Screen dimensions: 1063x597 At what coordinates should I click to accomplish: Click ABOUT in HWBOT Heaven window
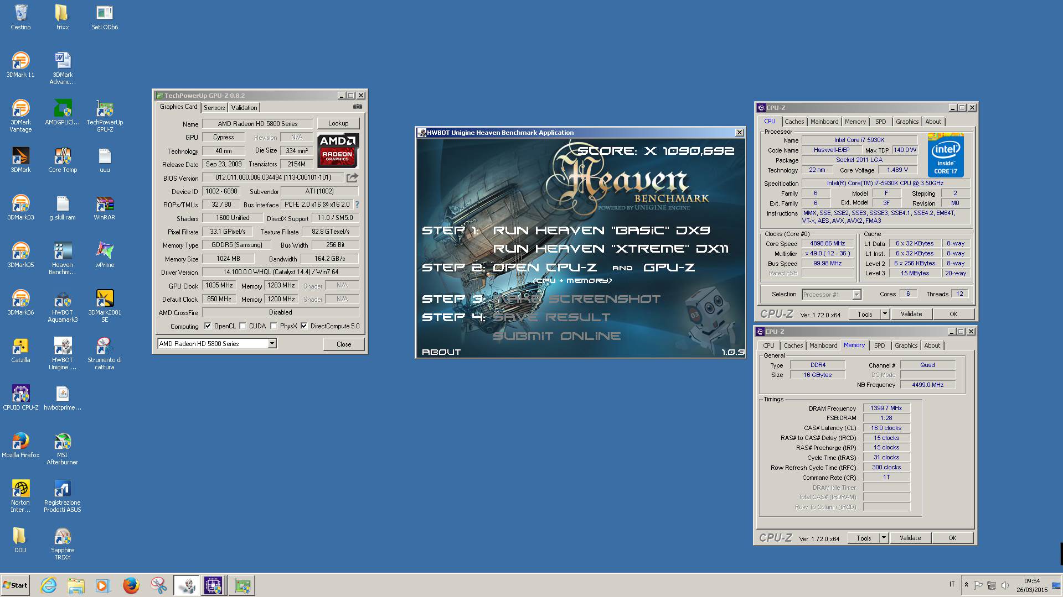click(x=441, y=352)
